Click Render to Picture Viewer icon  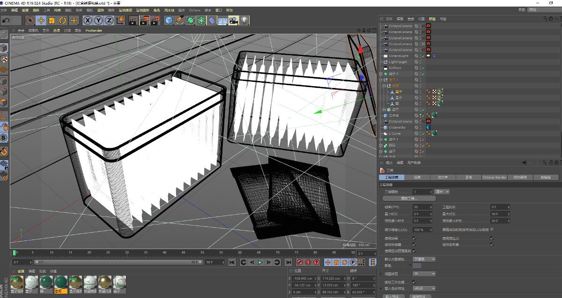click(x=144, y=20)
